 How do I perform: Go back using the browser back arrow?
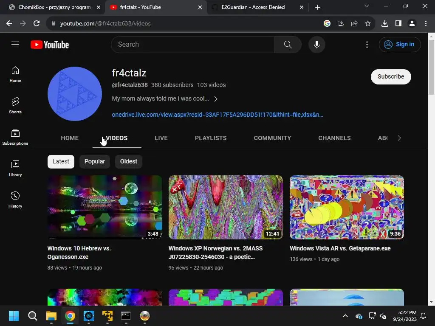(9, 24)
